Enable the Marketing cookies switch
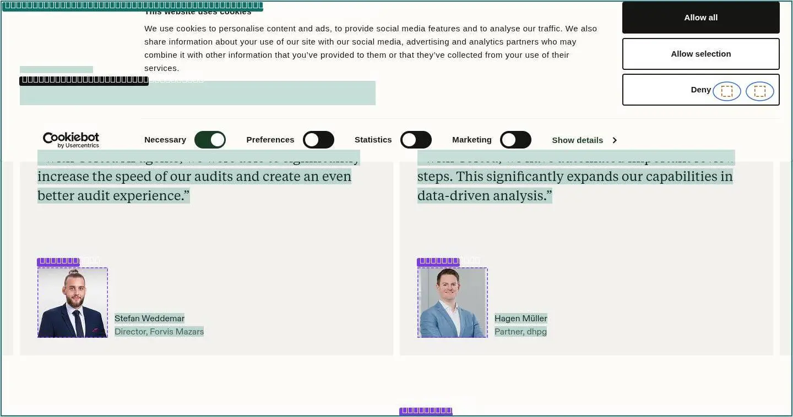Viewport: 793px width, 417px height. pos(515,140)
